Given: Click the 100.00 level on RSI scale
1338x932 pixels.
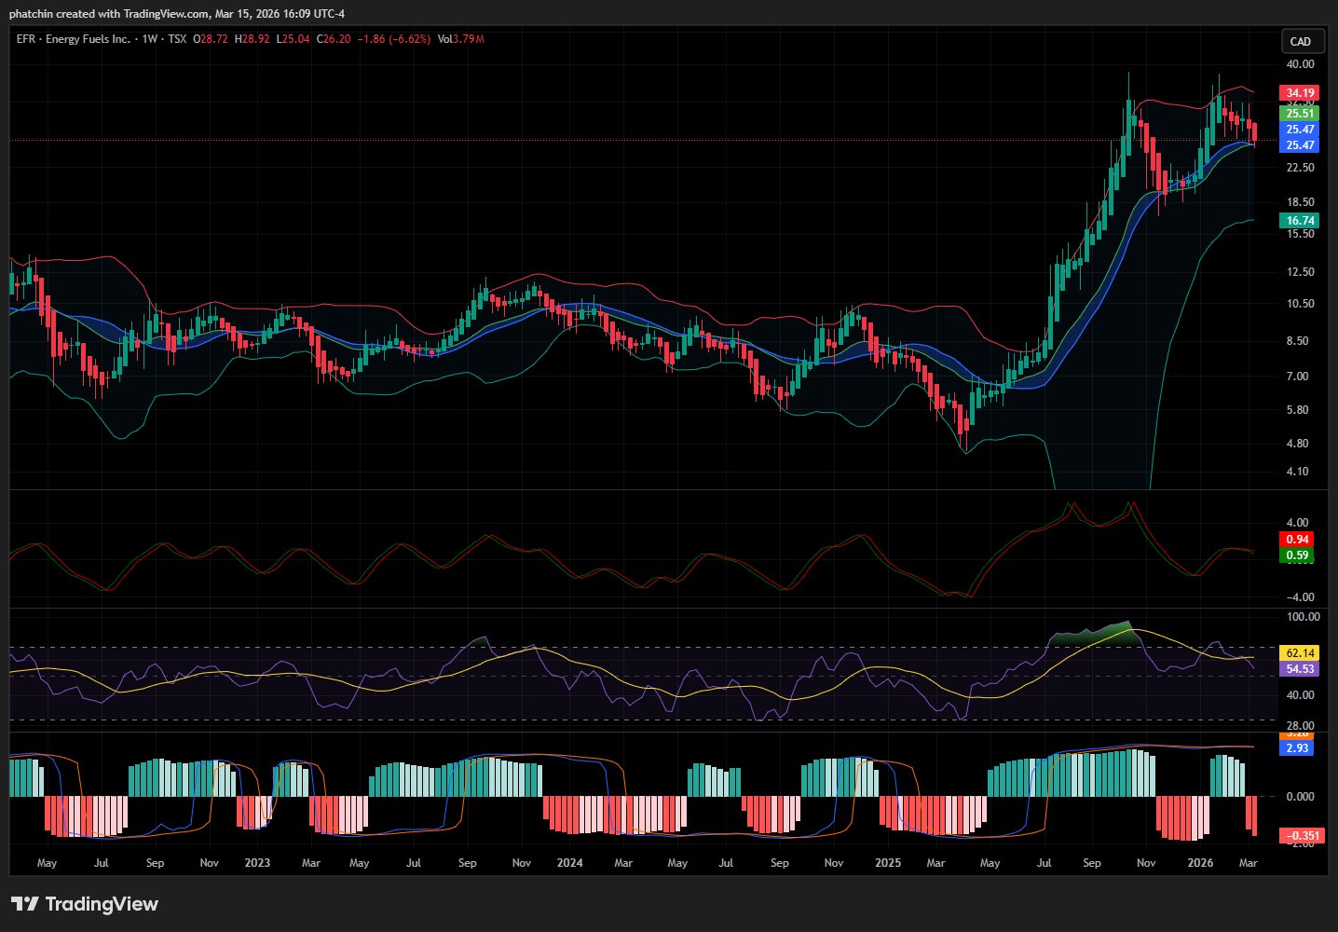Looking at the screenshot, I should coord(1303,617).
